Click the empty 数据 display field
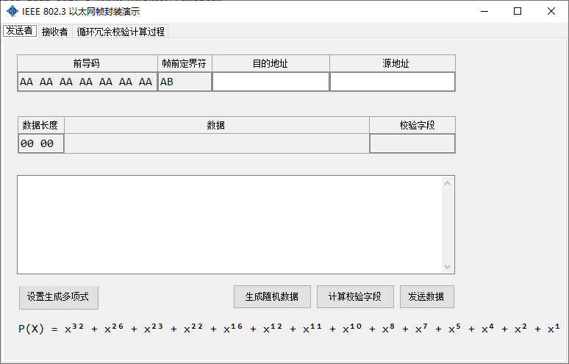 coord(217,143)
